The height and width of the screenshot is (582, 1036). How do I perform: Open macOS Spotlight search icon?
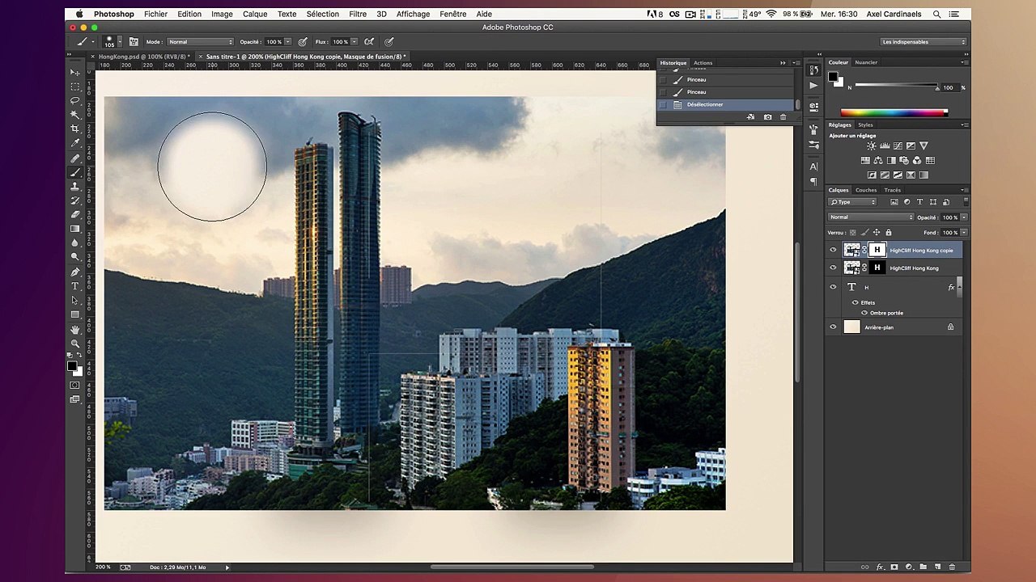936,14
